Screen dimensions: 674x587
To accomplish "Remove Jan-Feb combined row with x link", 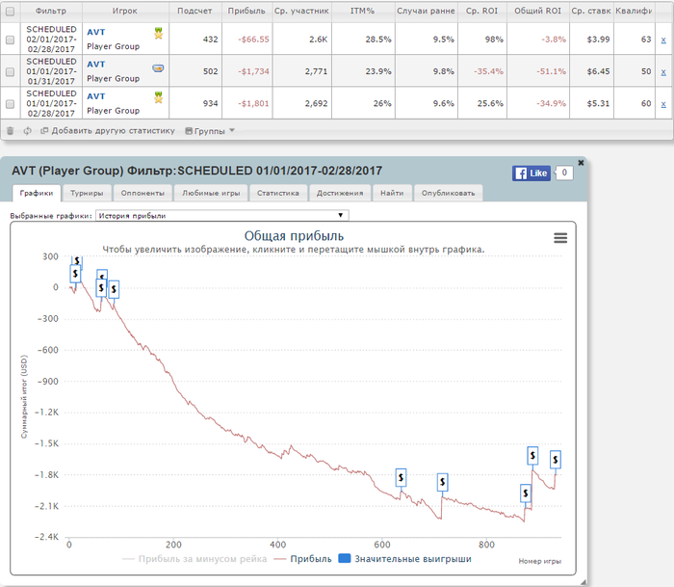I will click(663, 104).
